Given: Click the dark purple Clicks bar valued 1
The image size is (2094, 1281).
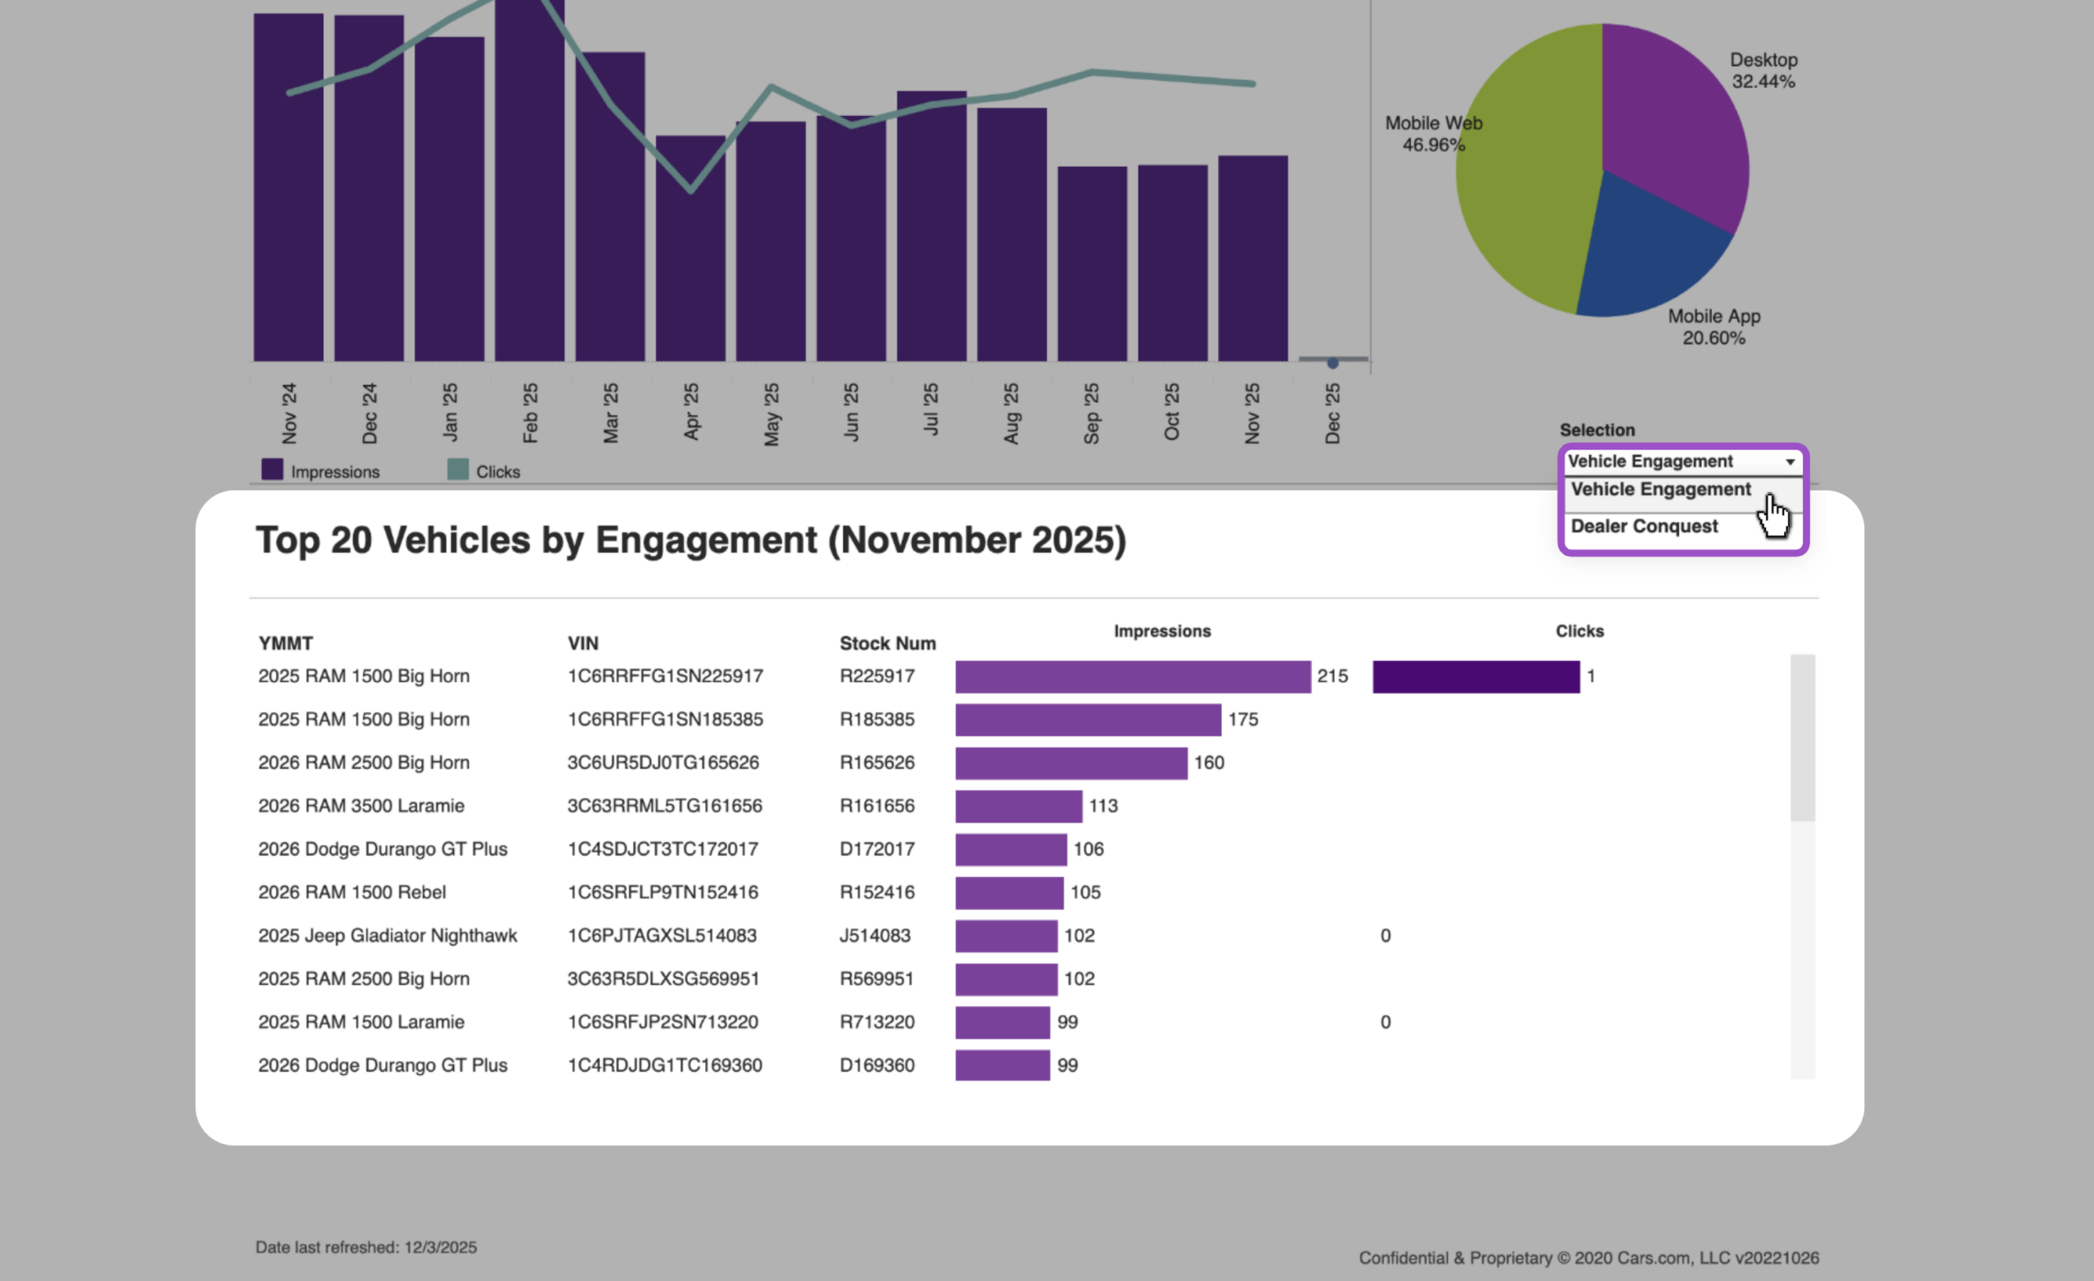Looking at the screenshot, I should point(1476,677).
